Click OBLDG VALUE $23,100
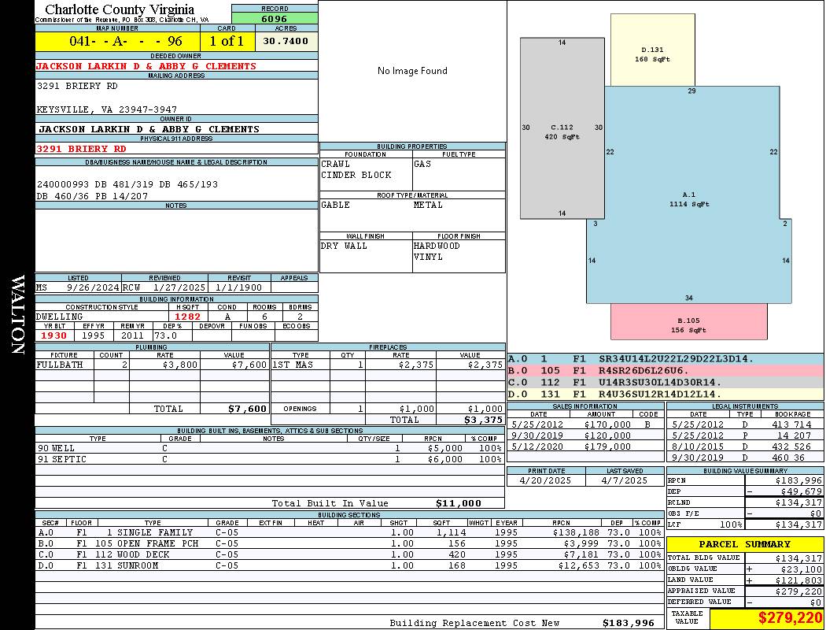The width and height of the screenshot is (826, 630). 802,569
